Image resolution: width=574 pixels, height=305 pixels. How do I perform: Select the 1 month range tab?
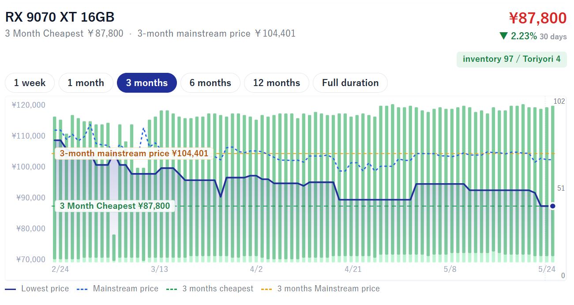pos(86,83)
